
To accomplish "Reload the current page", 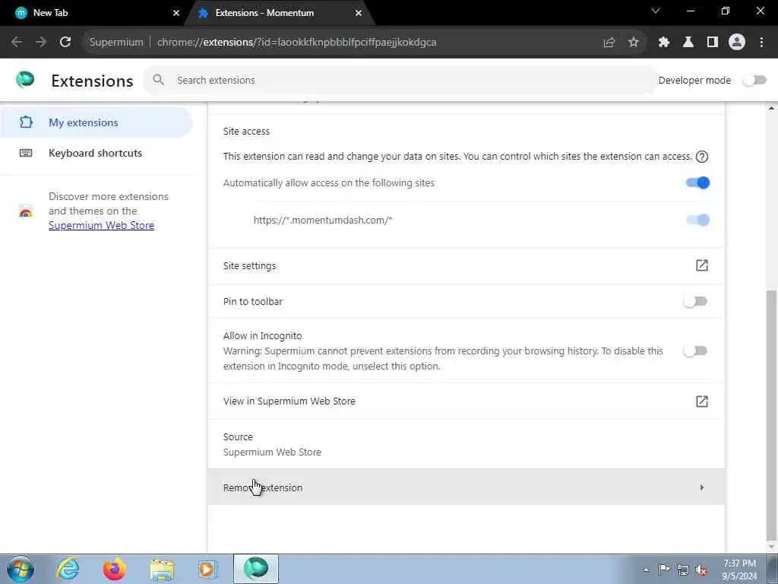I will click(x=65, y=43).
